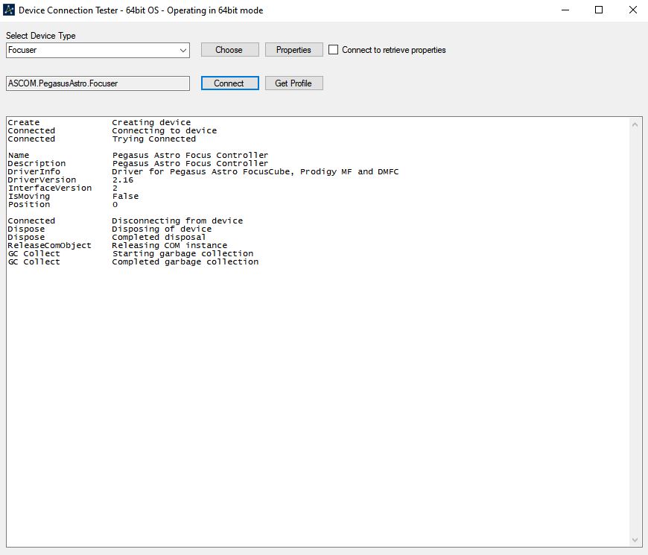This screenshot has width=648, height=555.
Task: Click the 'Releasing COM instance' log line
Action: click(169, 246)
